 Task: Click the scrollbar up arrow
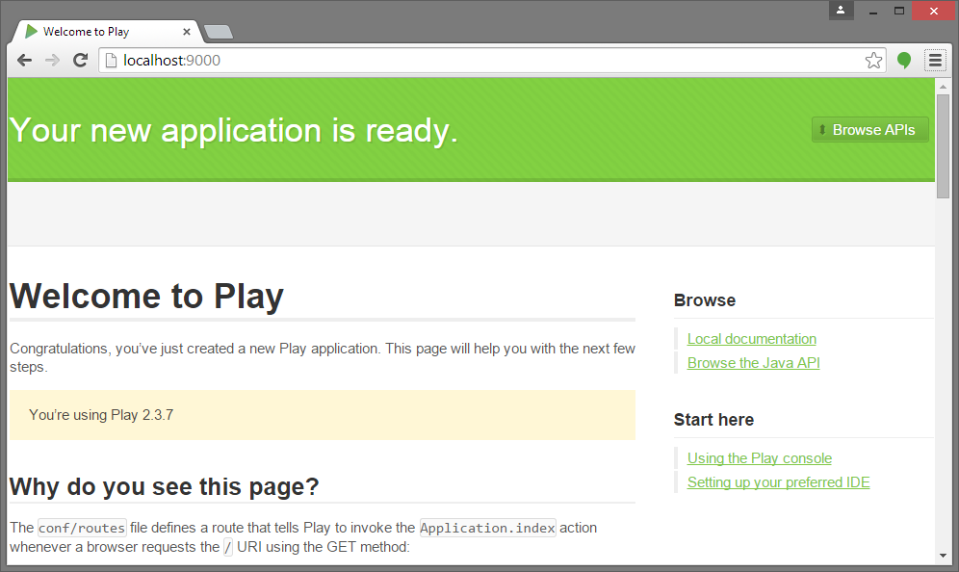coord(943,87)
